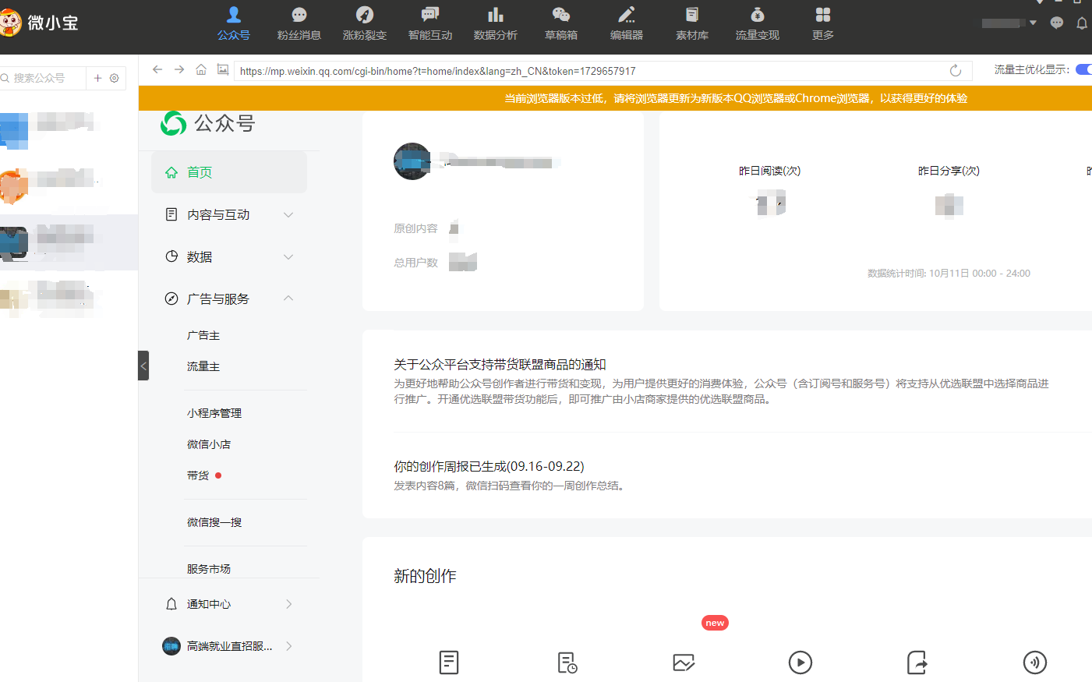
Task: Click 原创内容 label
Action: pyautogui.click(x=415, y=228)
